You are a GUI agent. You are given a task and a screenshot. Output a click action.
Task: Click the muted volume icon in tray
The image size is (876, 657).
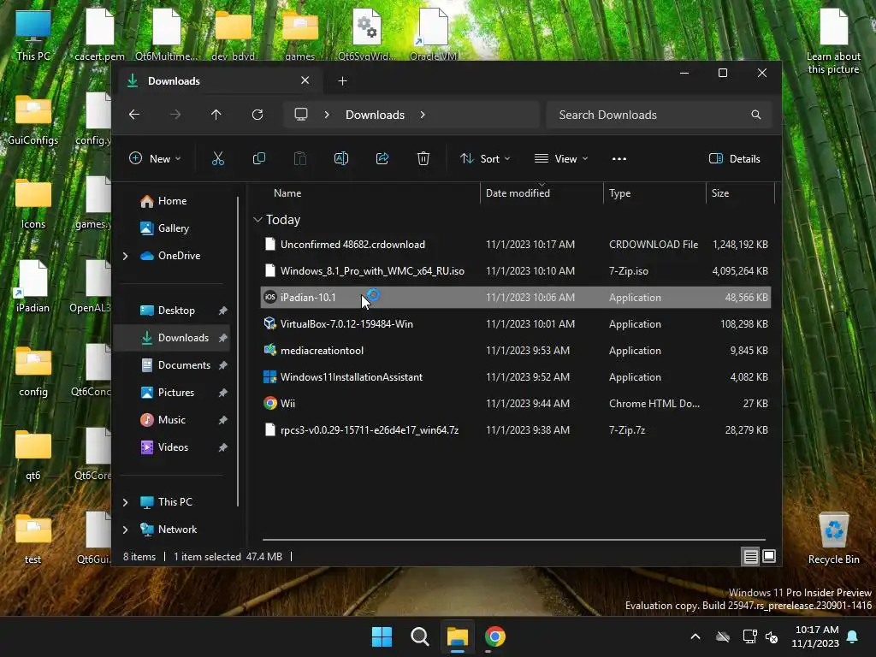[772, 636]
